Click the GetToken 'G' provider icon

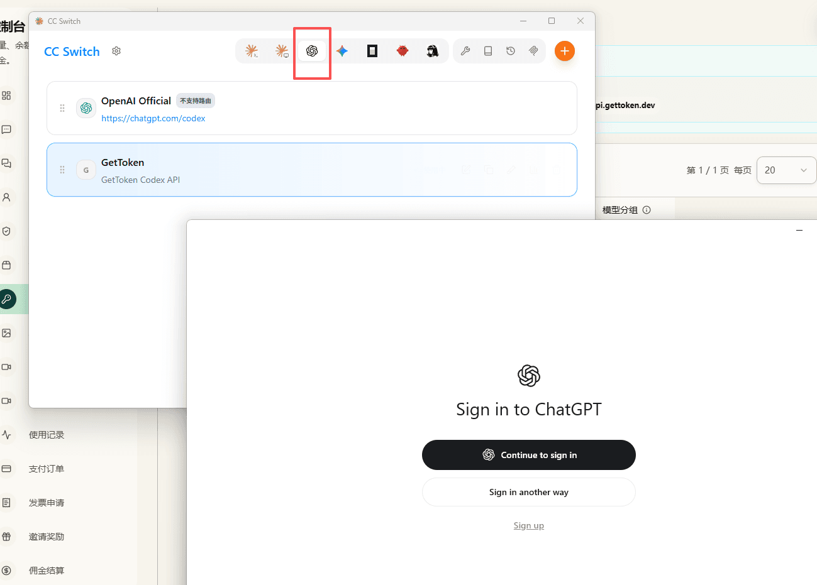(x=86, y=170)
